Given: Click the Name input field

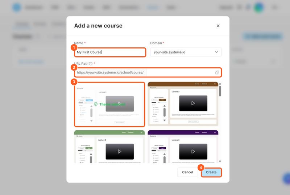Looking at the screenshot, I should tap(110, 52).
